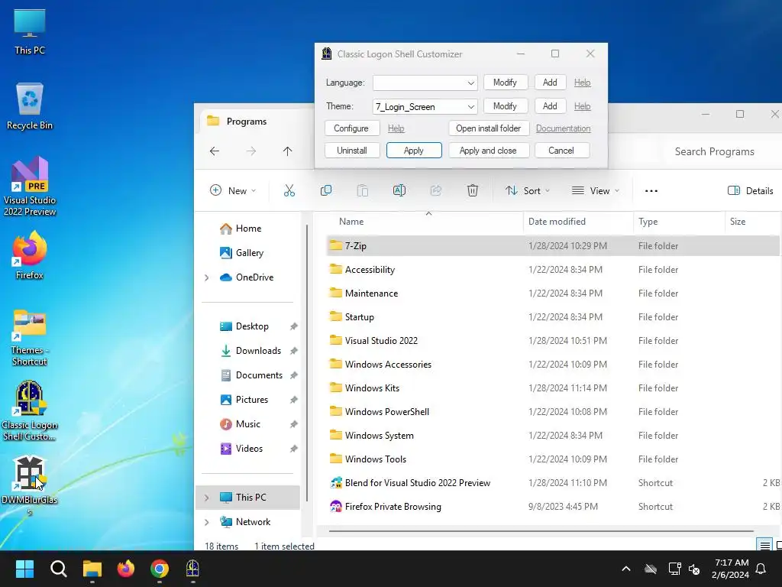Select the Windows PowerShell folder
The image size is (782, 587).
coord(553,412)
